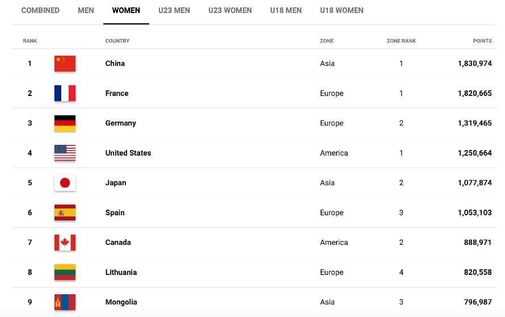This screenshot has width=505, height=317.
Task: Click the Mongolia flag icon
Action: pos(65,302)
